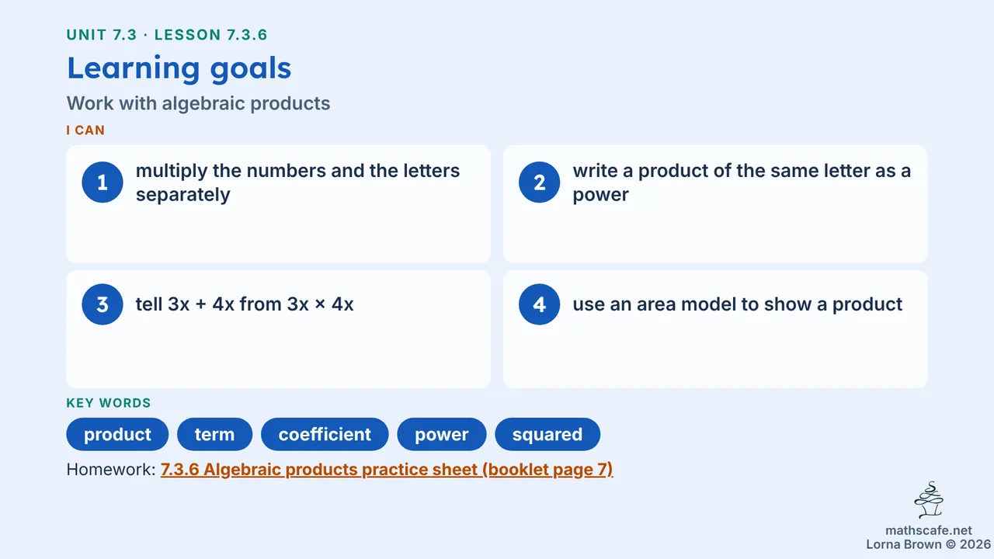Viewport: 994px width, 559px height.
Task: Click the number 3 circle badge
Action: click(x=103, y=304)
